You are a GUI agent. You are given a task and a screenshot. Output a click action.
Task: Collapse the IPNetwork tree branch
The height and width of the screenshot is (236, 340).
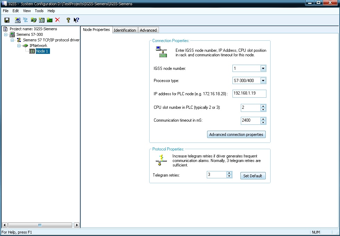(x=19, y=46)
